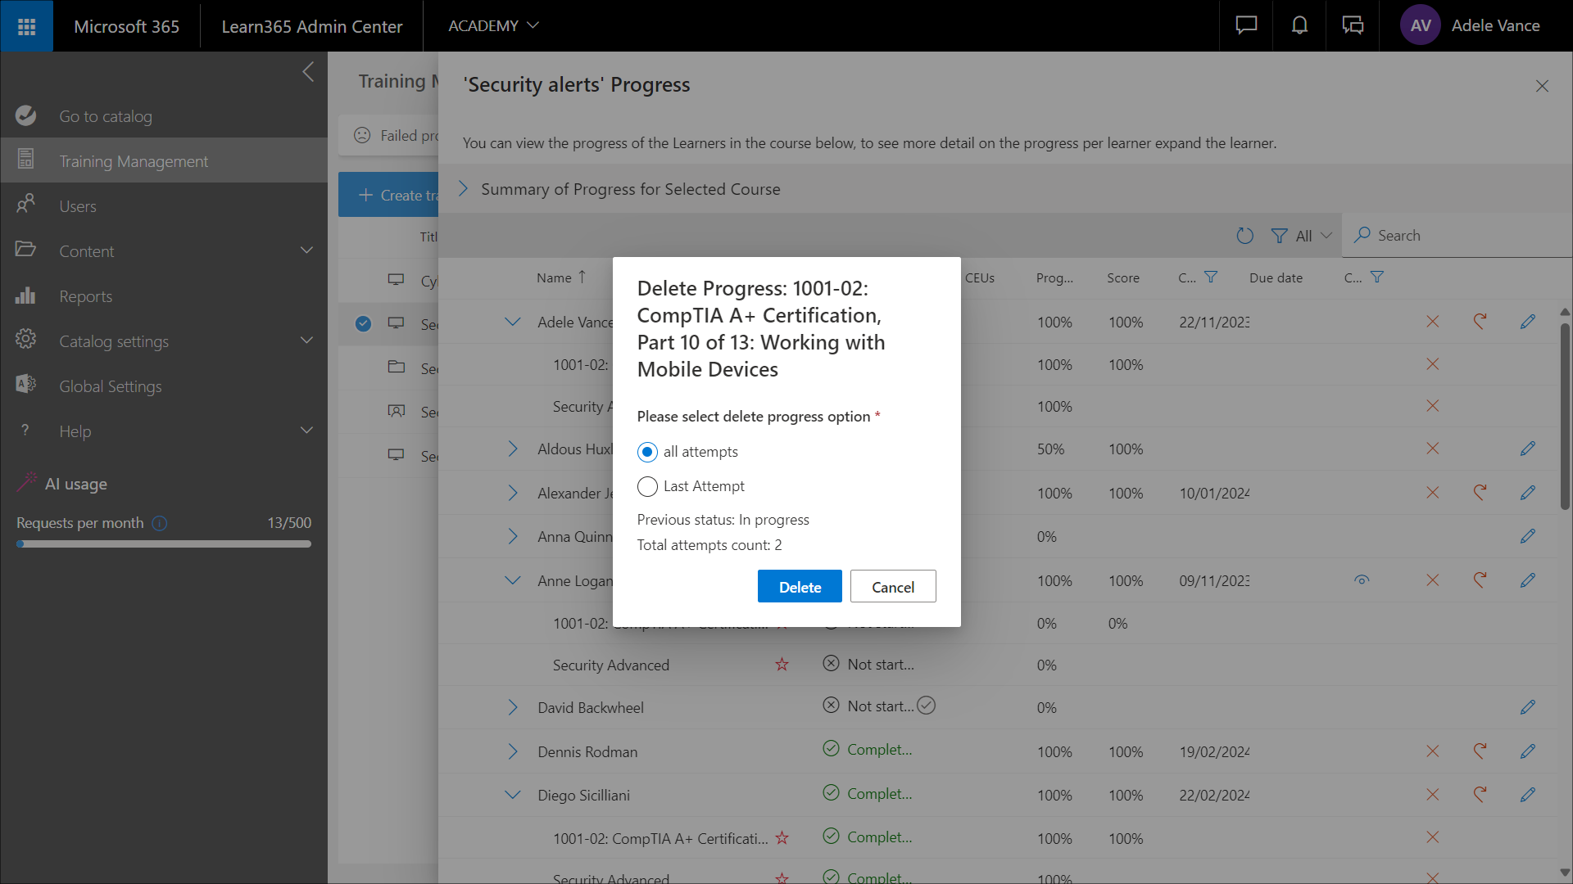Click the refresh icon beside All filter
The height and width of the screenshot is (884, 1573).
pos(1244,236)
